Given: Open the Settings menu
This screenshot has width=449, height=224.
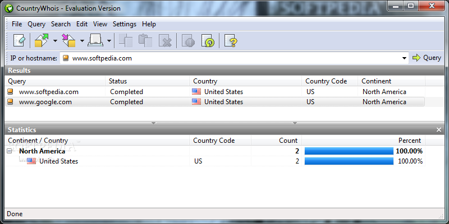Looking at the screenshot, I should click(x=125, y=24).
